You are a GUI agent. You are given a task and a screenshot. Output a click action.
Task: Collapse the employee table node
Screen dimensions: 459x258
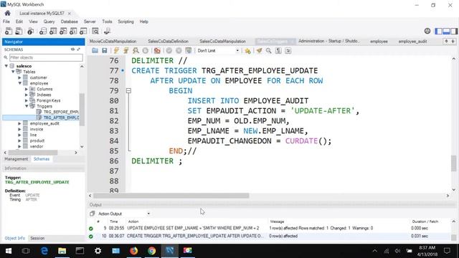click(19, 83)
